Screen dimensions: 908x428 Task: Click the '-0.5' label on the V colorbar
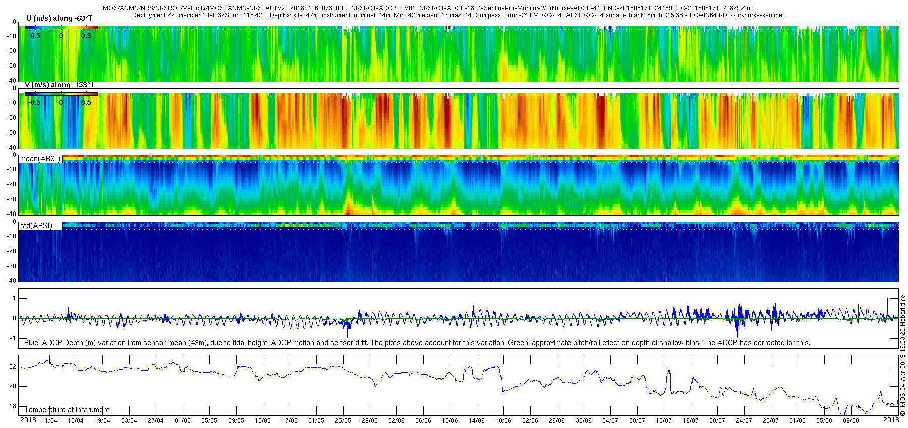[34, 102]
